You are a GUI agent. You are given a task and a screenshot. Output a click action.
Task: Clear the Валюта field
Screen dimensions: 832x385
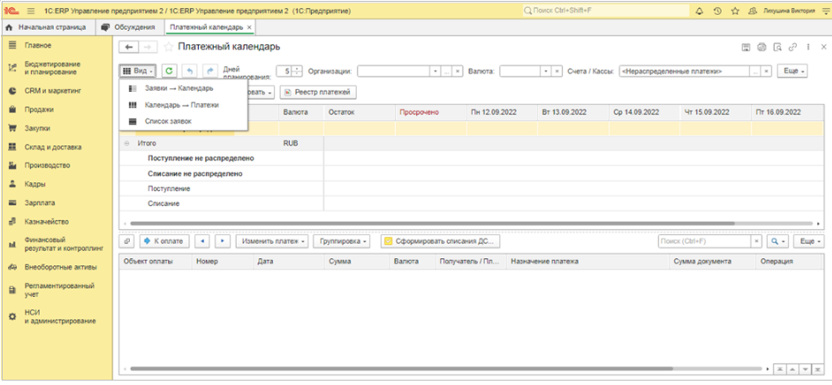tap(556, 71)
